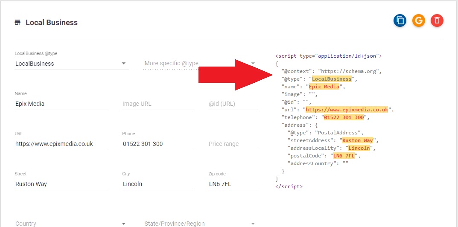Screen dimensions: 458x227
Task: Open the orange Google test icon
Action: (x=419, y=20)
